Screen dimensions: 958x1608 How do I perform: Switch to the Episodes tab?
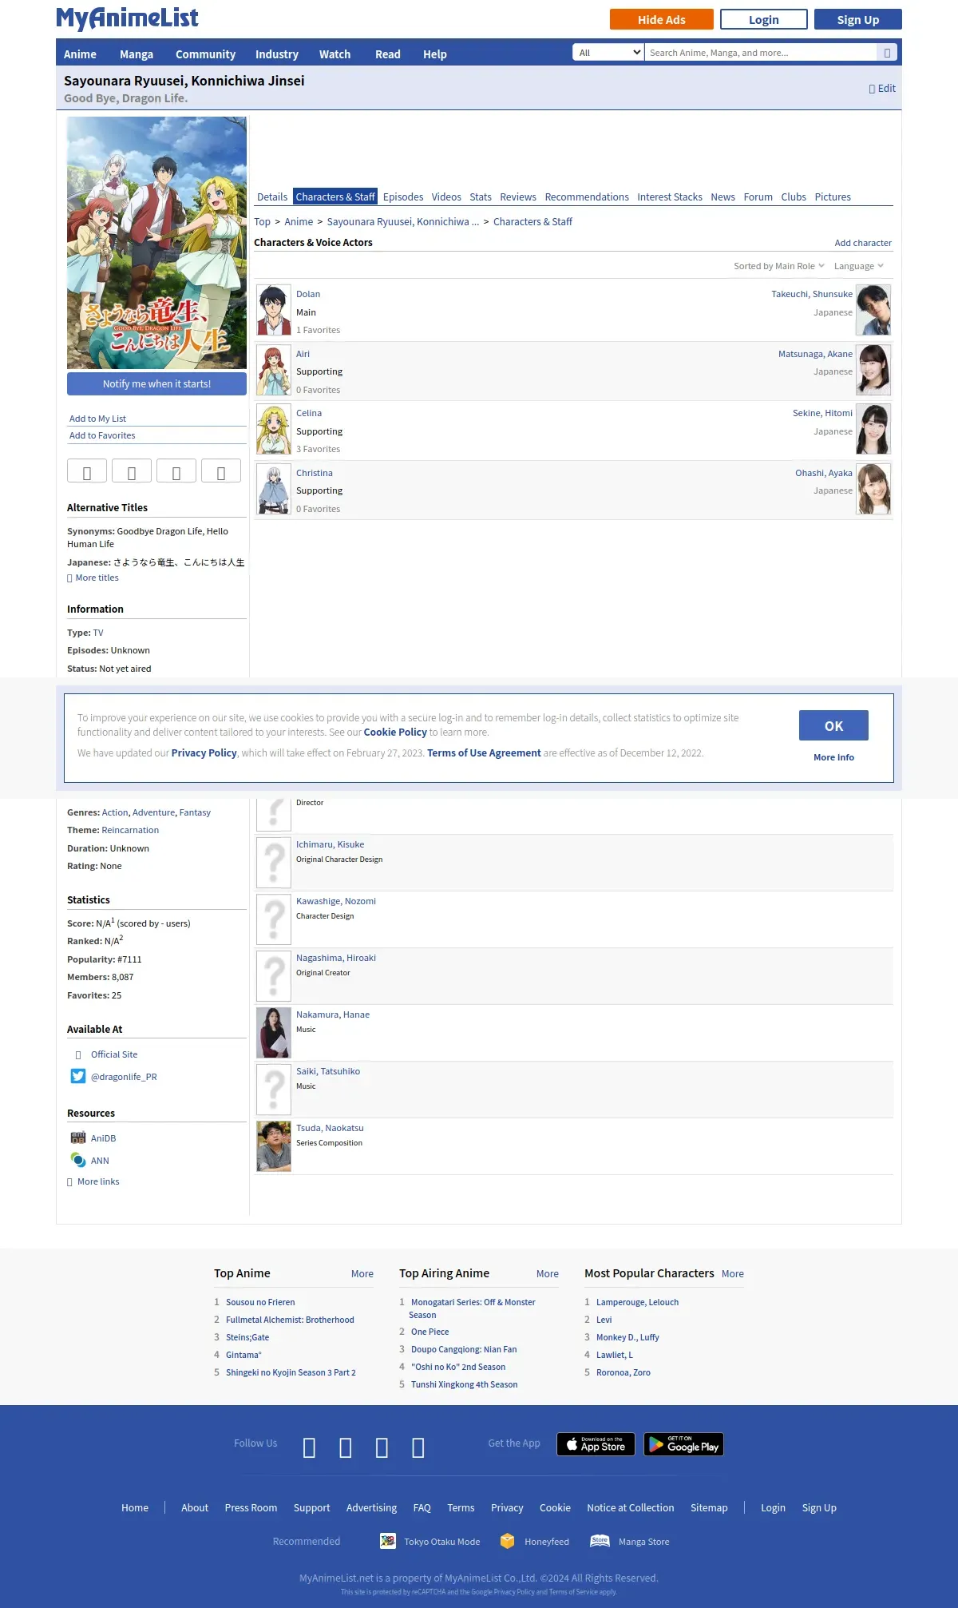click(x=403, y=197)
